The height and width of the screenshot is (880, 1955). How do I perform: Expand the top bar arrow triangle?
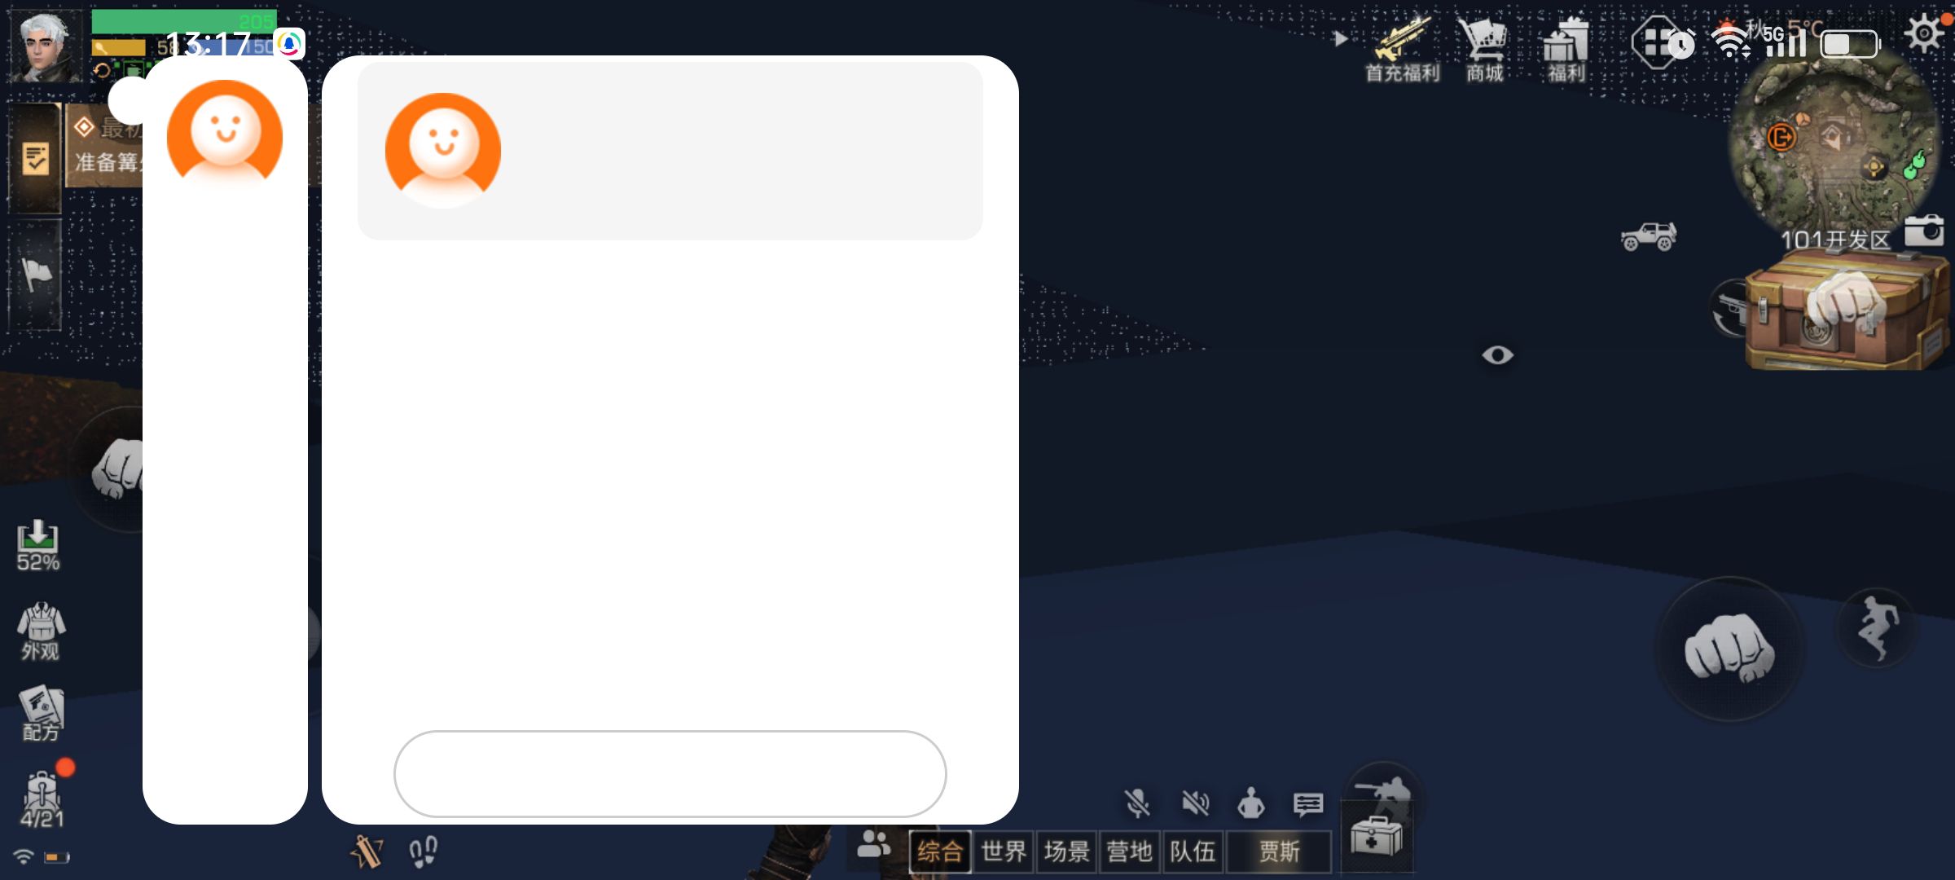[x=1341, y=38]
